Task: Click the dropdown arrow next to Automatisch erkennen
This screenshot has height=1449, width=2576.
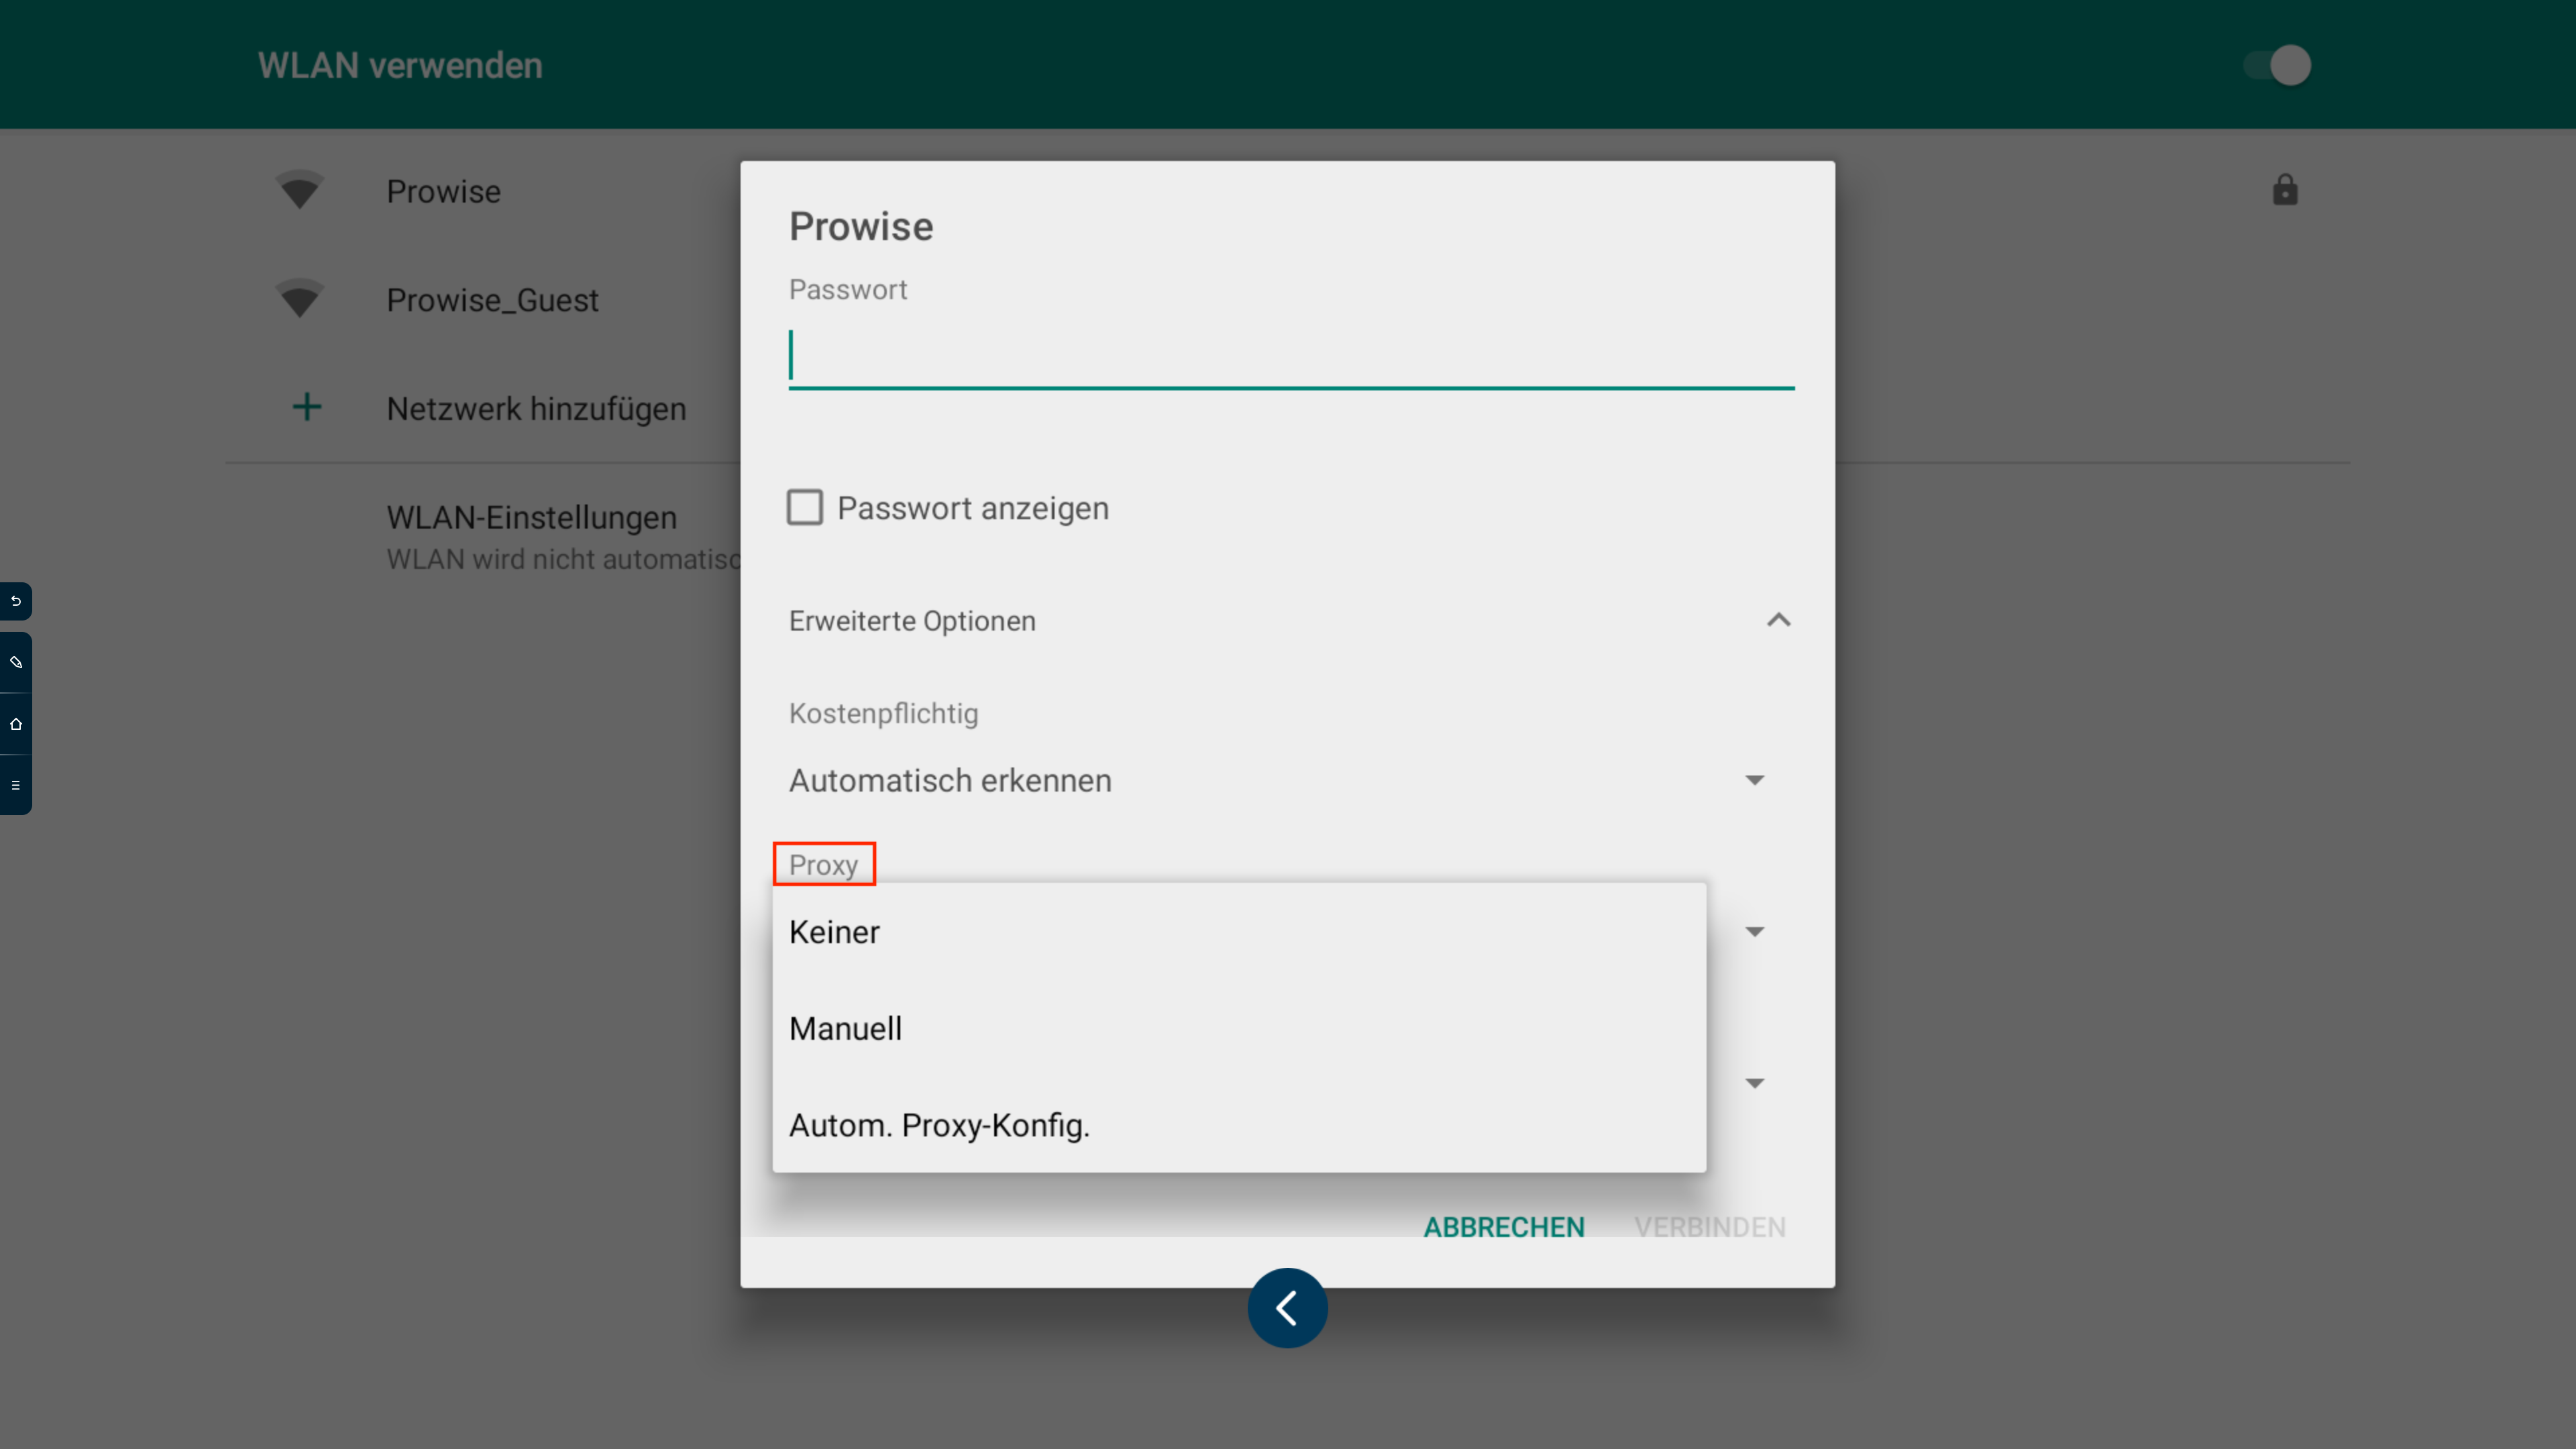Action: (1755, 780)
